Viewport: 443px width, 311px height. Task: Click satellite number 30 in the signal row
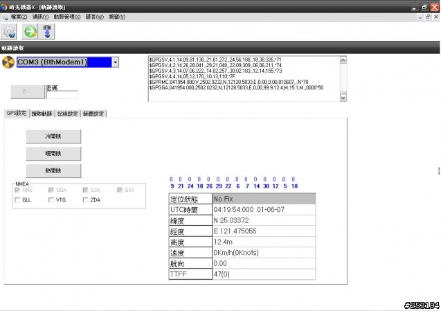click(x=266, y=186)
